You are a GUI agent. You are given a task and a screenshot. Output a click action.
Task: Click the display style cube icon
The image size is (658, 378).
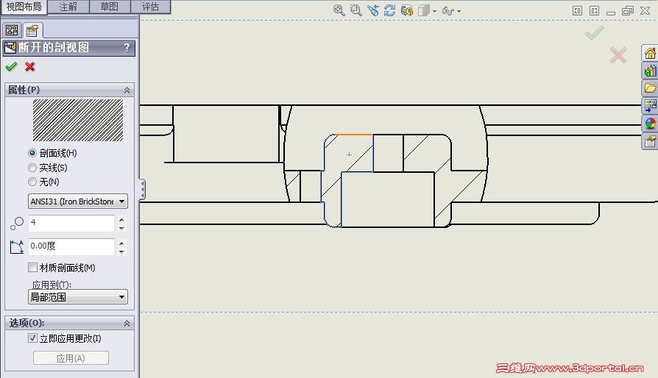424,10
